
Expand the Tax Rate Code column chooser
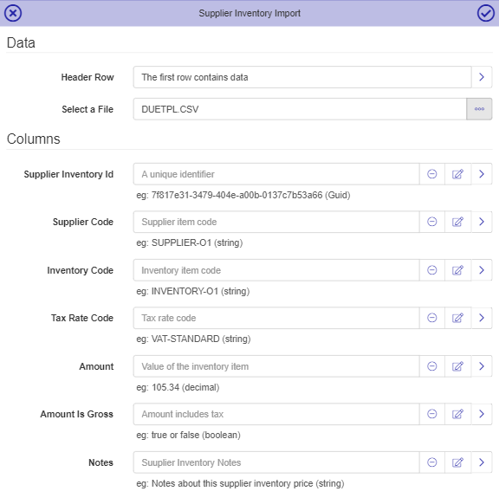482,318
